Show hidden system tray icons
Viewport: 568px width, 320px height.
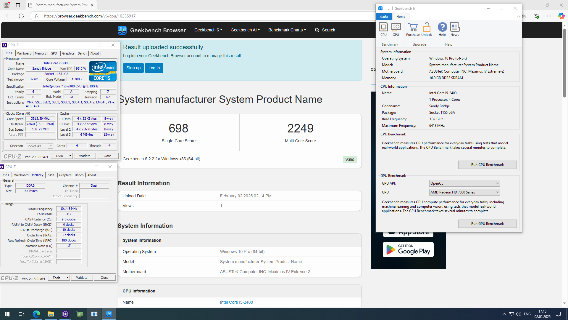504,314
